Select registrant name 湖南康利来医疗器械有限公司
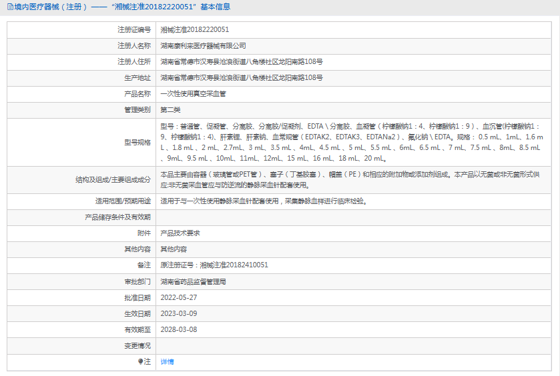Image resolution: width=560 pixels, height=376 pixels. point(203,45)
